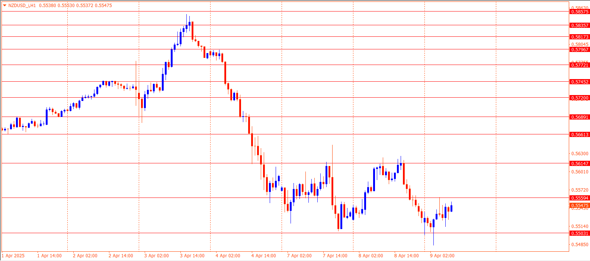The image size is (590, 261).
Task: Click the triangle icon beside NZDUSD_i,H1
Action: pos(5,6)
